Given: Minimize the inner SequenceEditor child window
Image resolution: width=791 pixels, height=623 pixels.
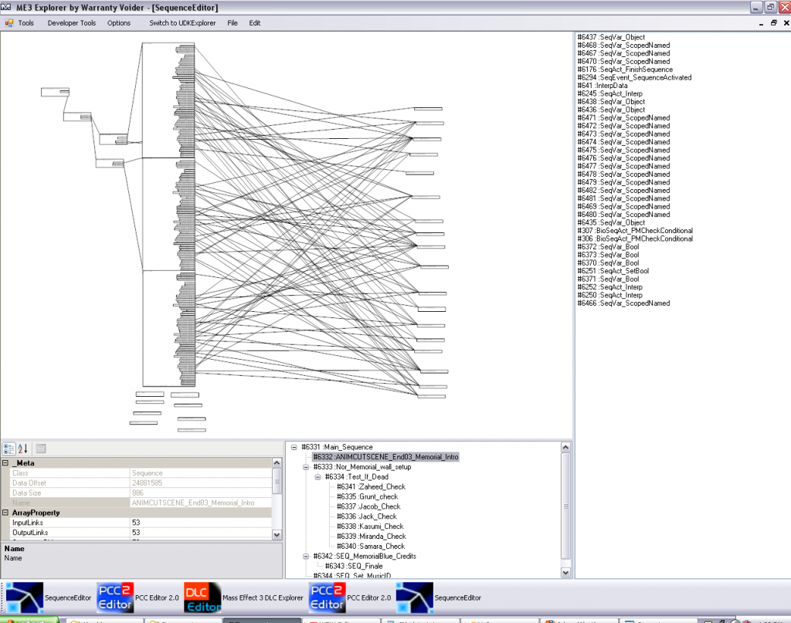Looking at the screenshot, I should point(762,23).
